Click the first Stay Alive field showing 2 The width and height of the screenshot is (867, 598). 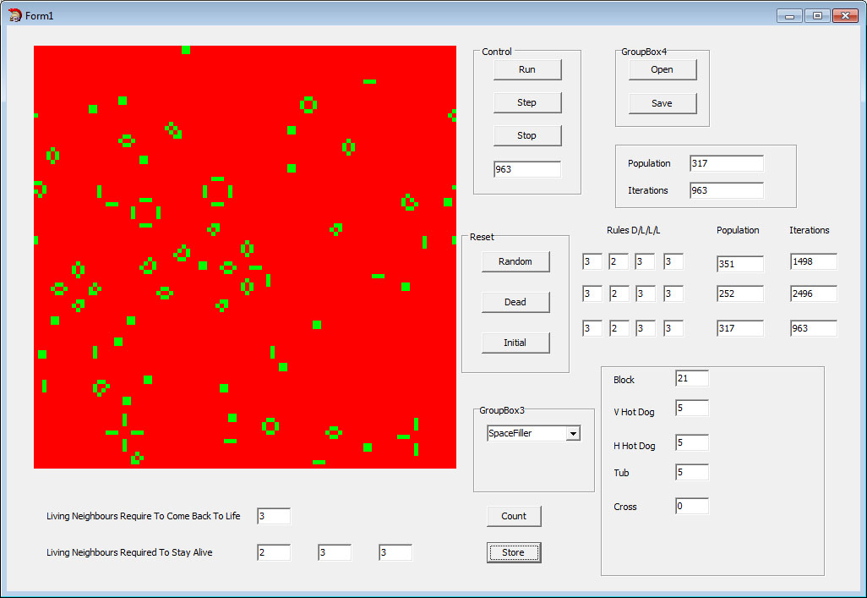click(x=274, y=552)
